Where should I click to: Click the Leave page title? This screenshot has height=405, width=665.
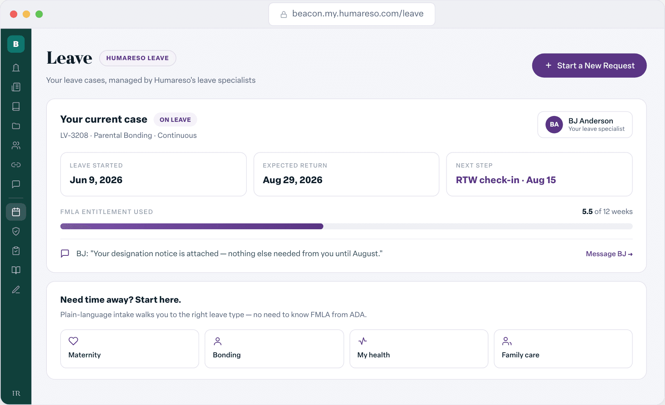[x=70, y=58]
